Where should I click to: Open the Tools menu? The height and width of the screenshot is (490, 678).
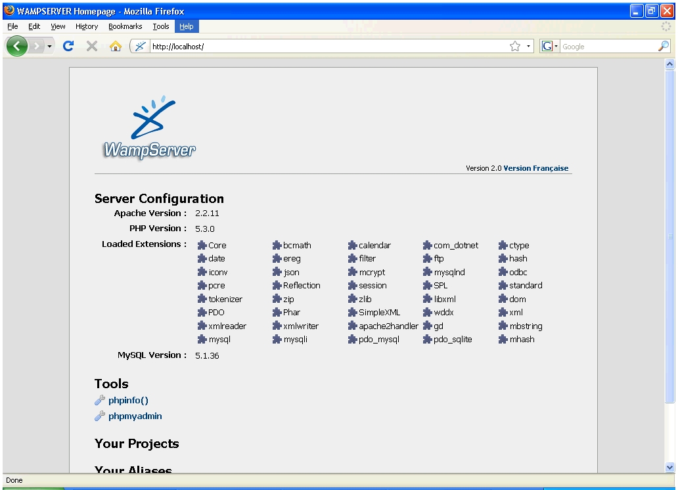pyautogui.click(x=161, y=26)
